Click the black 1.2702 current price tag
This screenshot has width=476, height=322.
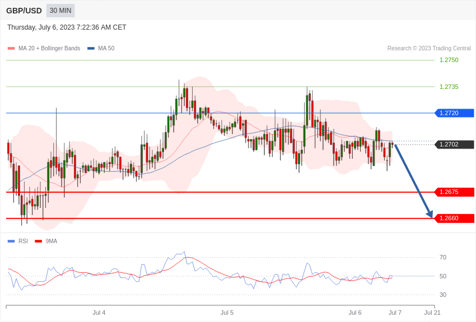tap(455, 144)
